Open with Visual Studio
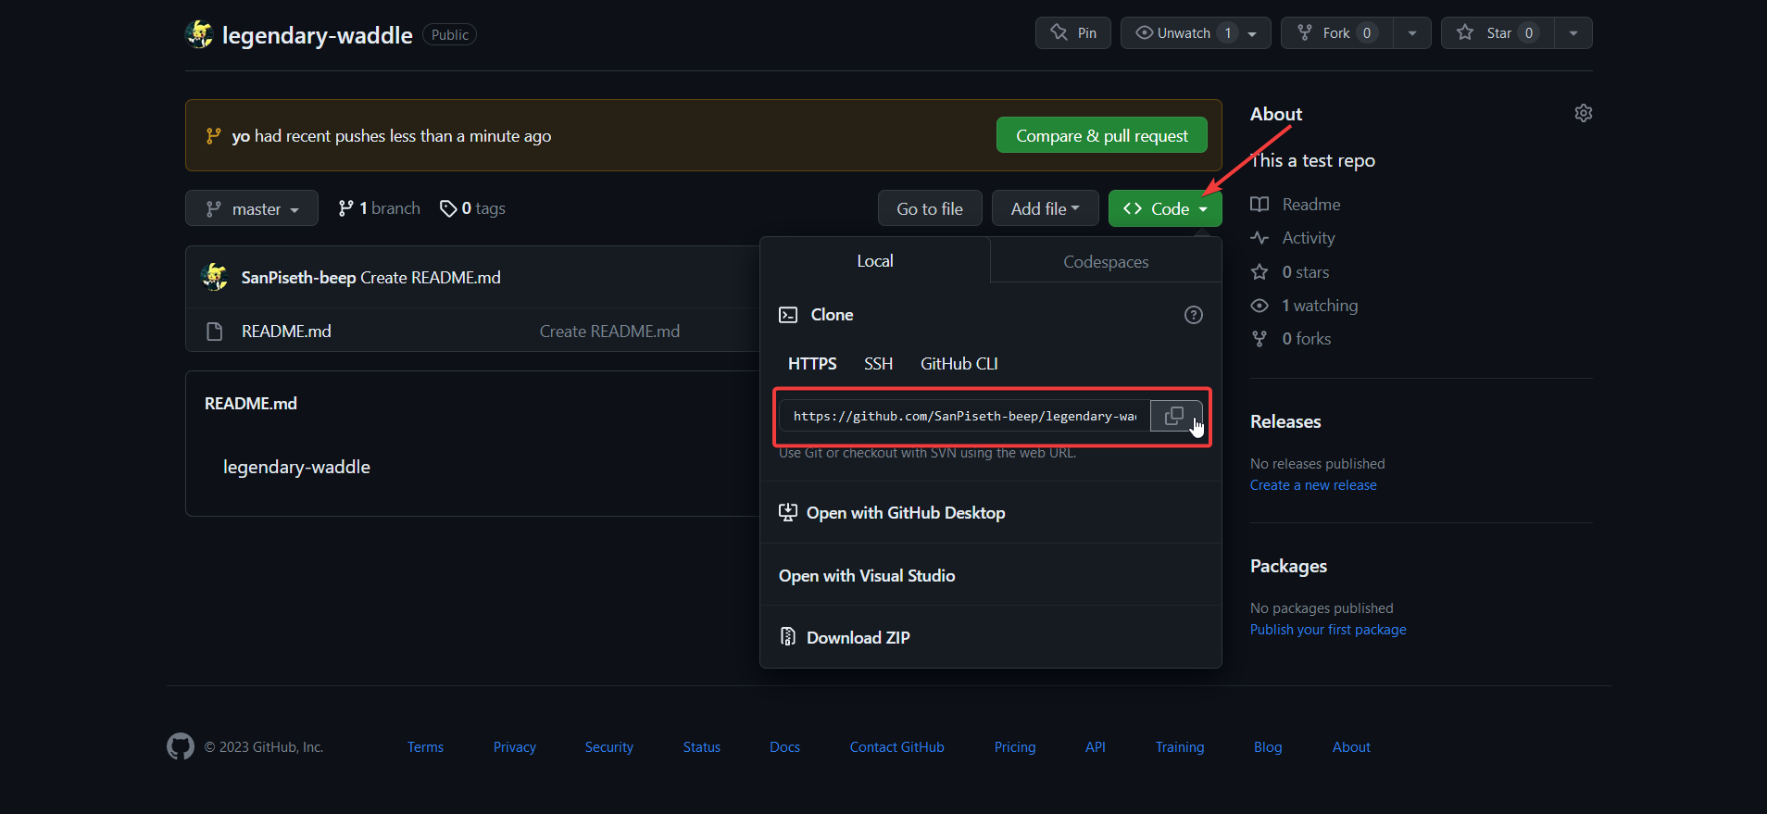The width and height of the screenshot is (1767, 814). tap(867, 575)
